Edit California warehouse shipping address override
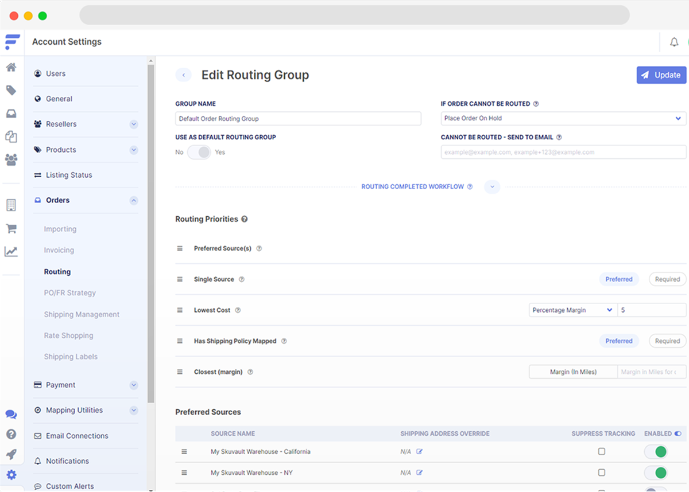Screen dimensions: 689x492 point(420,452)
